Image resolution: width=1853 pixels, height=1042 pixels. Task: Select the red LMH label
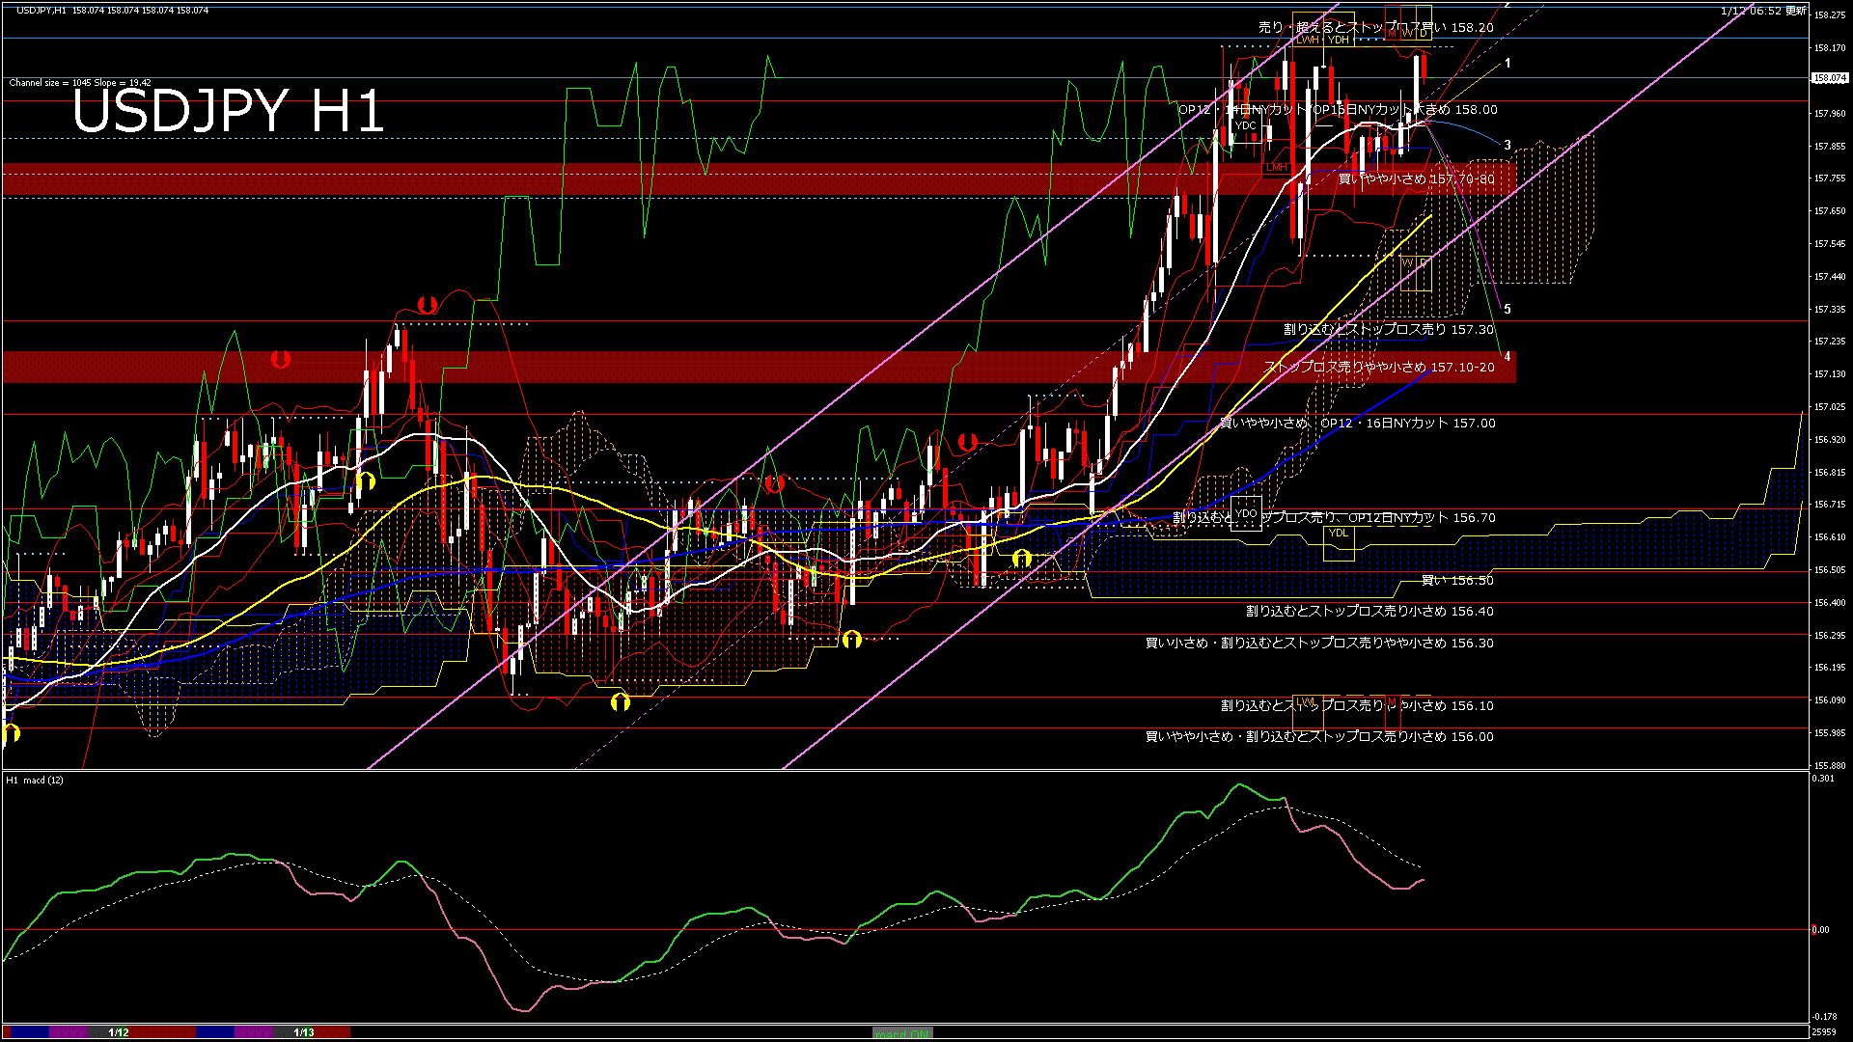point(1277,168)
